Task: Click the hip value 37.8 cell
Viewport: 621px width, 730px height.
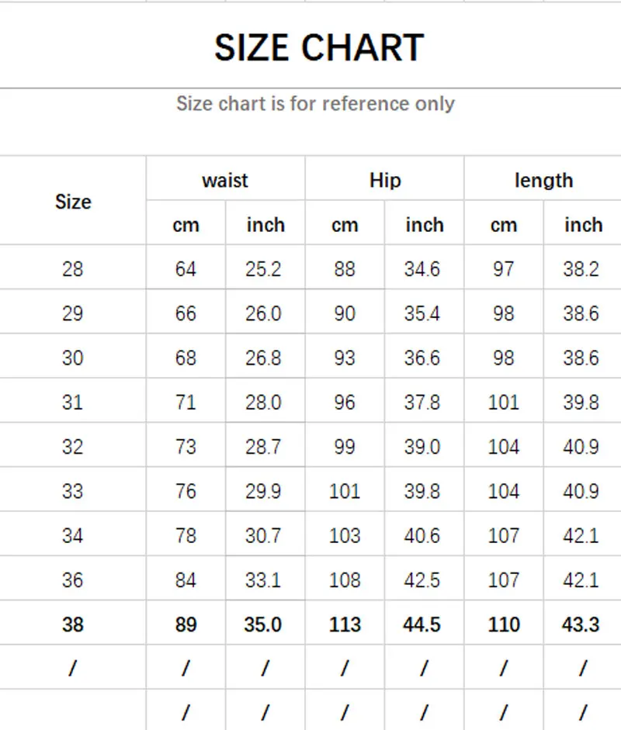Action: [x=422, y=403]
